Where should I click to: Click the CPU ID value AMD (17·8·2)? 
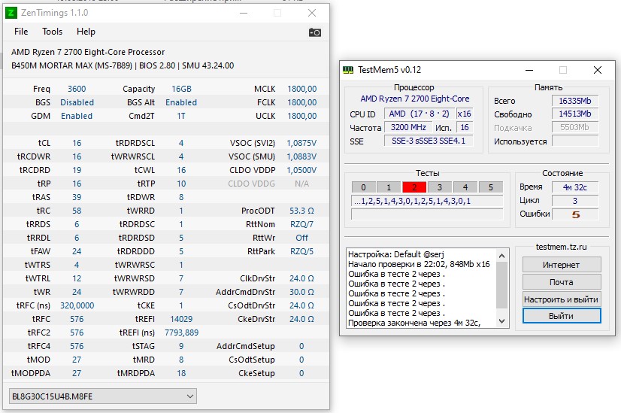tap(419, 114)
